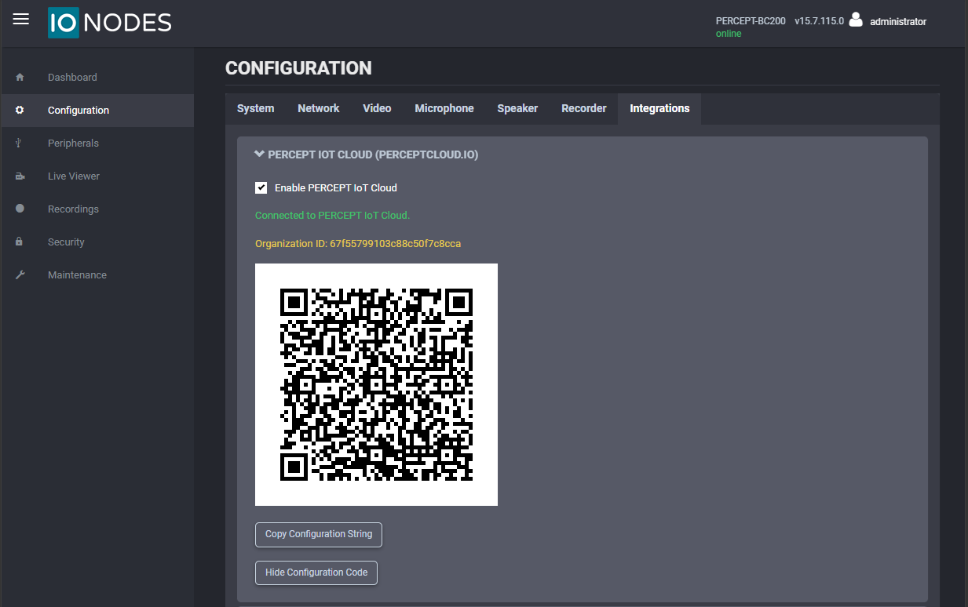The width and height of the screenshot is (968, 607).
Task: Open the Video tab
Action: click(377, 109)
